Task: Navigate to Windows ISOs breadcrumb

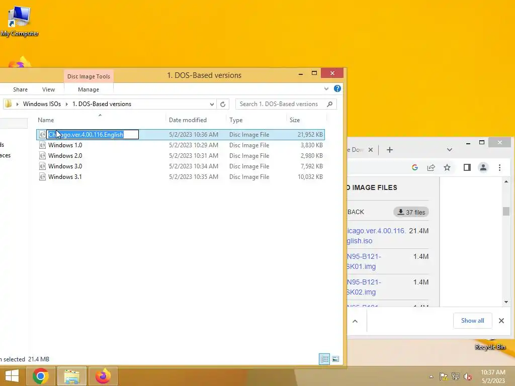Action: 42,104
